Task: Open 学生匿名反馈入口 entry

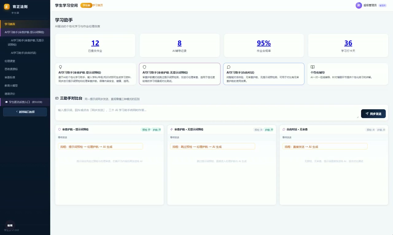Action: tap(25, 102)
